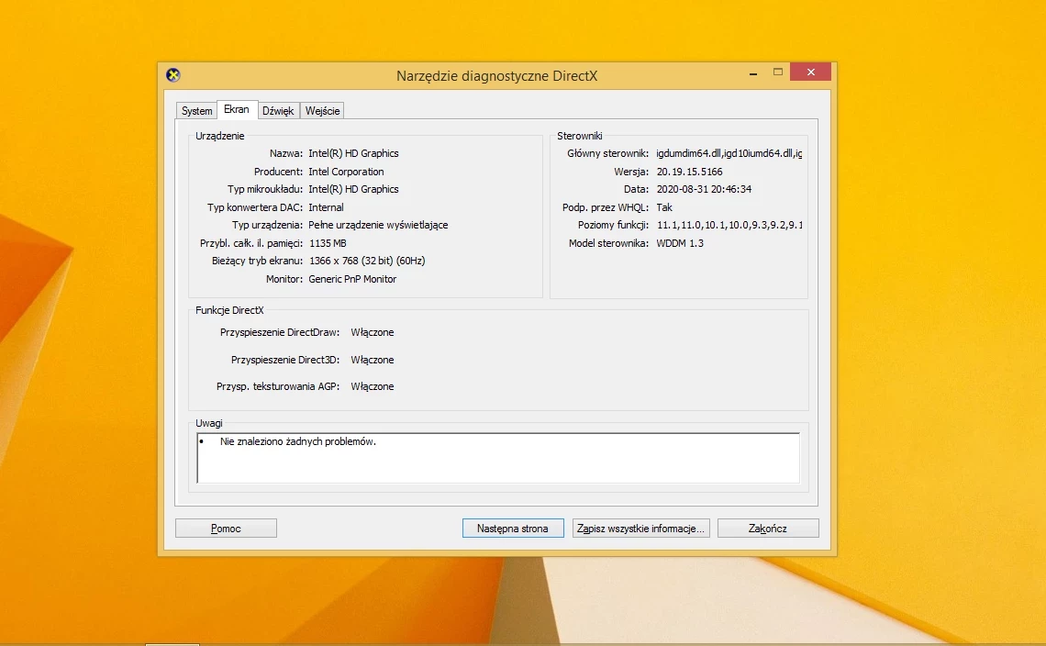Click the window title Narzędzie diagnostyczne DirectX
The height and width of the screenshot is (646, 1046).
click(497, 76)
